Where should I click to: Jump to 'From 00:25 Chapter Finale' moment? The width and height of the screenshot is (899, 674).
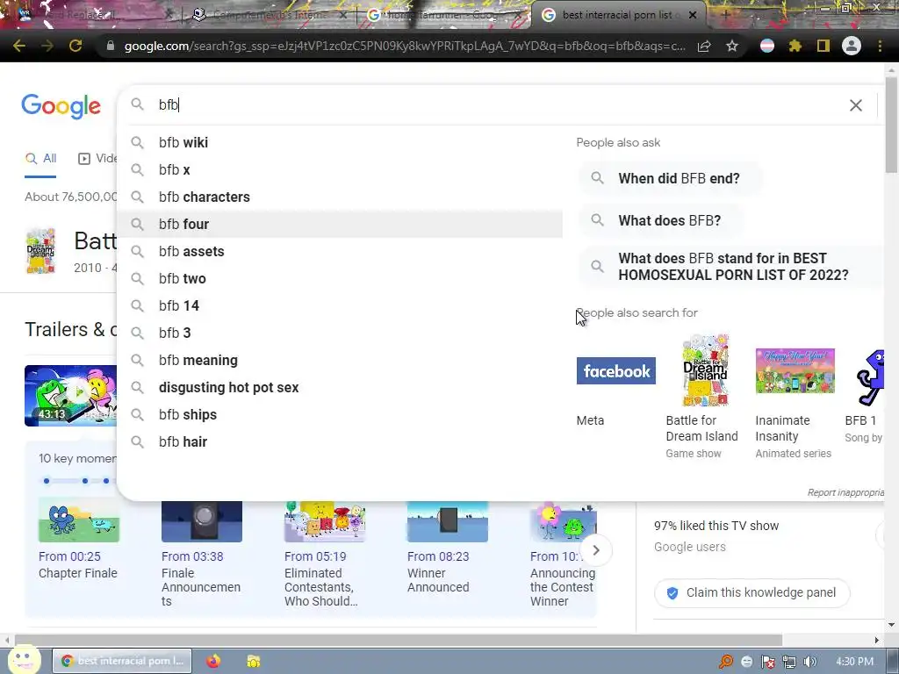[x=78, y=539]
